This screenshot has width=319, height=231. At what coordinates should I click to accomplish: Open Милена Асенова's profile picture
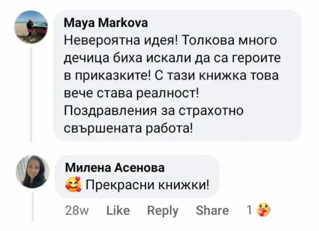[32, 172]
